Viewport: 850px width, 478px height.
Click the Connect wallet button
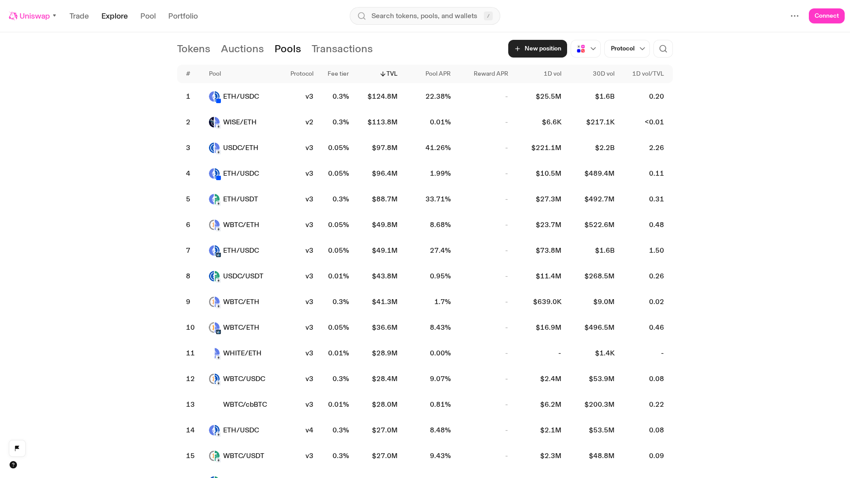pyautogui.click(x=827, y=16)
